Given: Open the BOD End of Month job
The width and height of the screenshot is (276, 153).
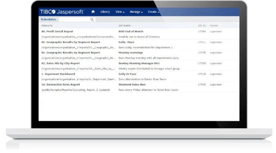Looking at the screenshot, I should coord(131,31).
